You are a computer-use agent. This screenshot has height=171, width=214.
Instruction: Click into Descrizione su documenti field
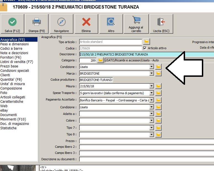(x=147, y=159)
